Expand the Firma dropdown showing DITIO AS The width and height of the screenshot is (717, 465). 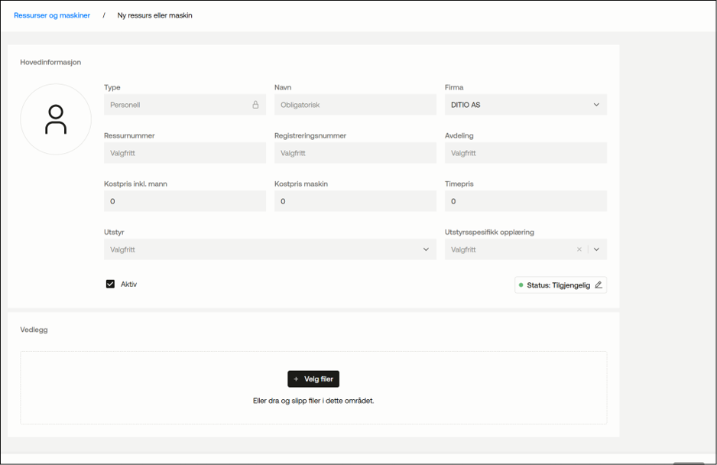coord(526,105)
